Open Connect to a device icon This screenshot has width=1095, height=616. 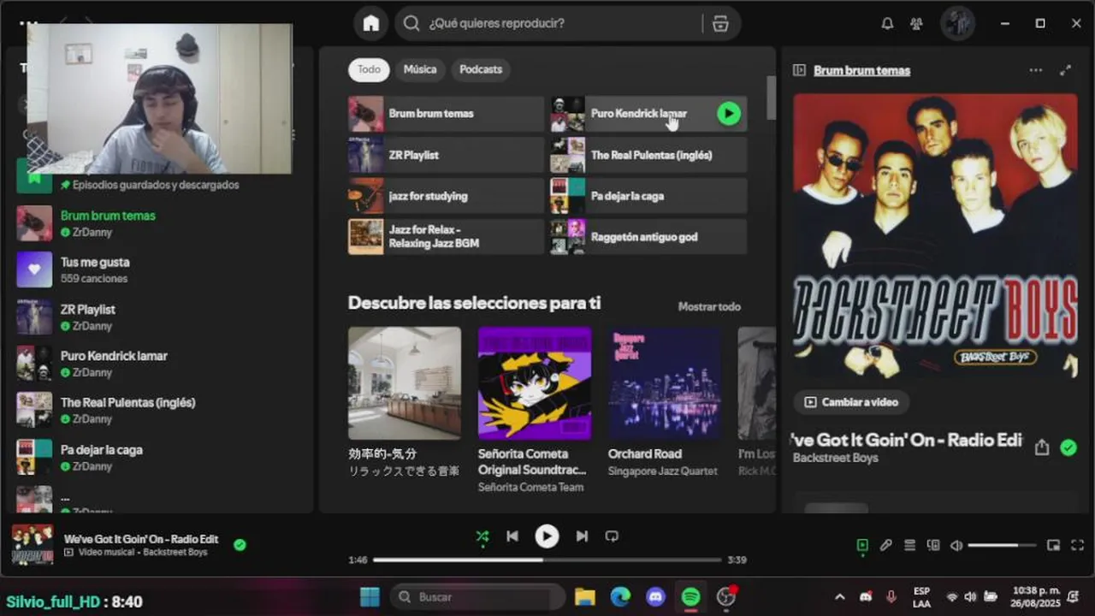[932, 545]
